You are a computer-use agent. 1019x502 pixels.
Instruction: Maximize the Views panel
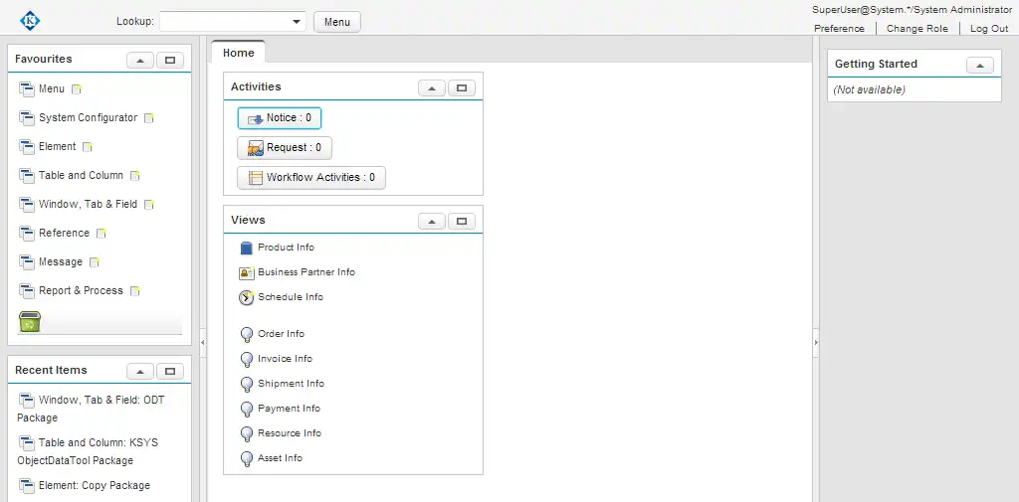pos(462,222)
